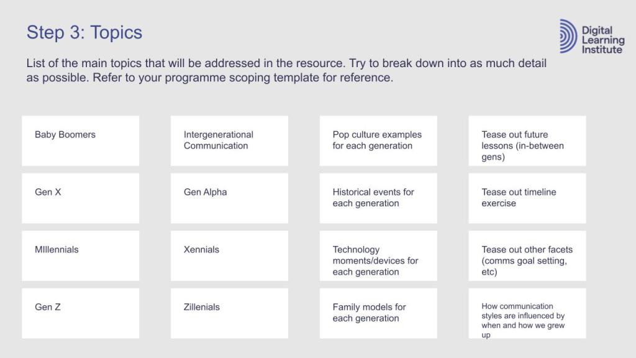Image resolution: width=636 pixels, height=358 pixels.
Task: Select the Millennials topic box
Action: pos(80,255)
